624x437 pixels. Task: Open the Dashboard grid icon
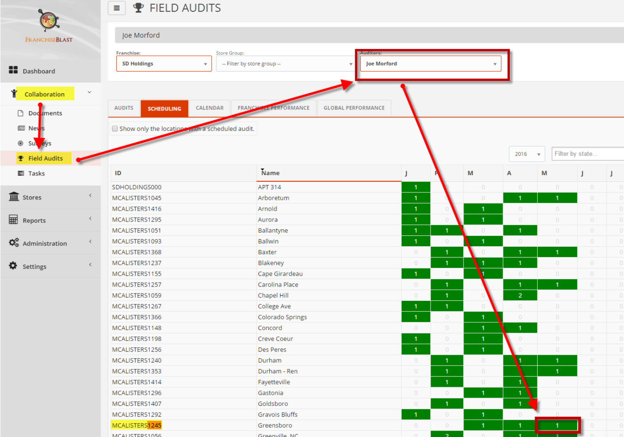[13, 70]
